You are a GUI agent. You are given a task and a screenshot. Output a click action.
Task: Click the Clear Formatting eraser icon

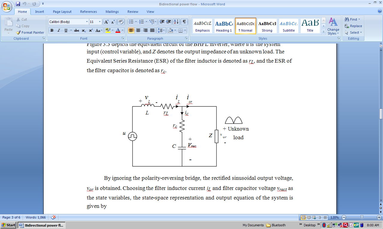point(121,22)
